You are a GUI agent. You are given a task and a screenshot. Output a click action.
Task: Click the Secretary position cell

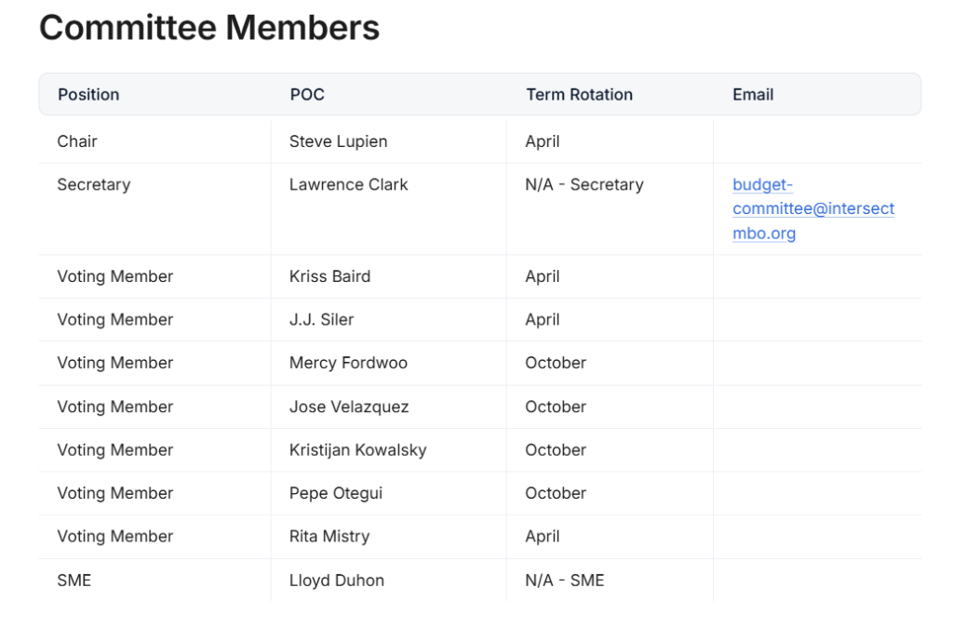tap(93, 184)
